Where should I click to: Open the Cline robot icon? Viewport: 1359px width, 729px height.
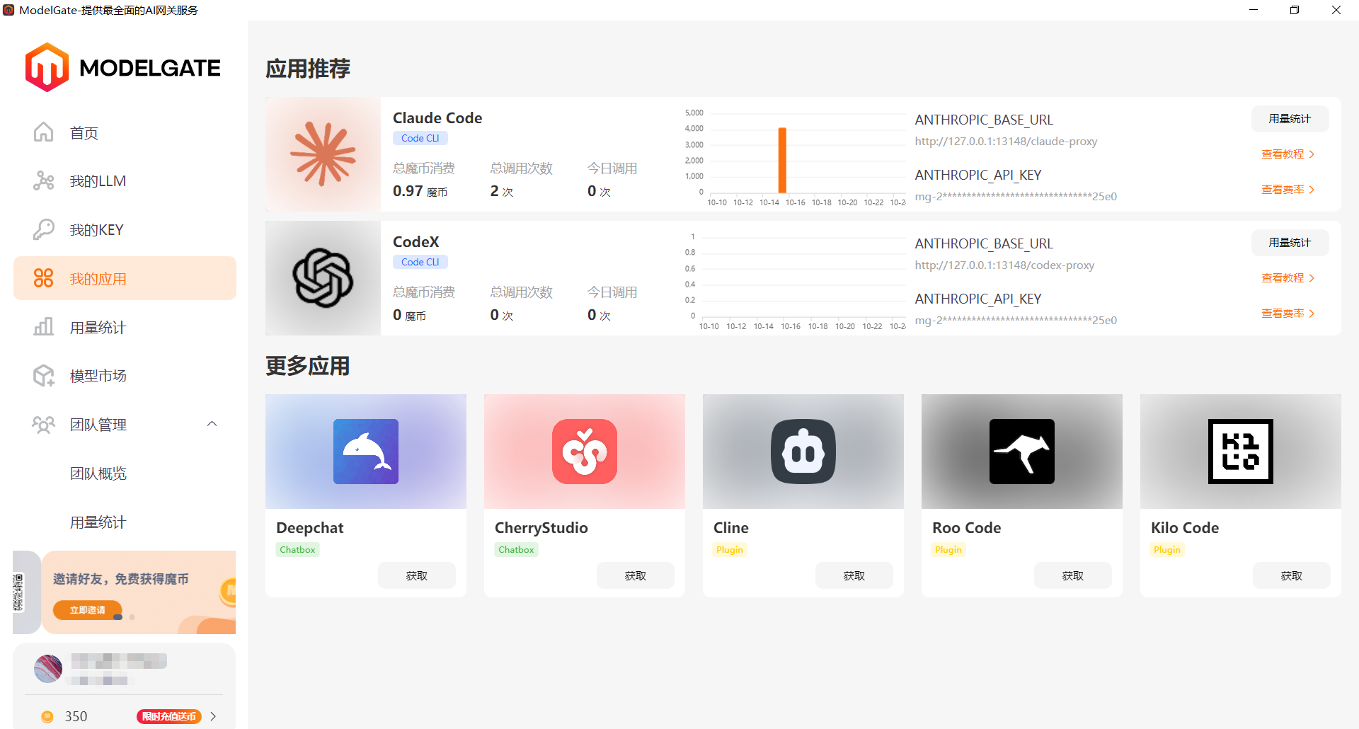[803, 452]
